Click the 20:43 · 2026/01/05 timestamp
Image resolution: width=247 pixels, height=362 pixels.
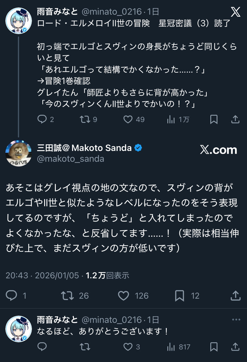coord(42,275)
